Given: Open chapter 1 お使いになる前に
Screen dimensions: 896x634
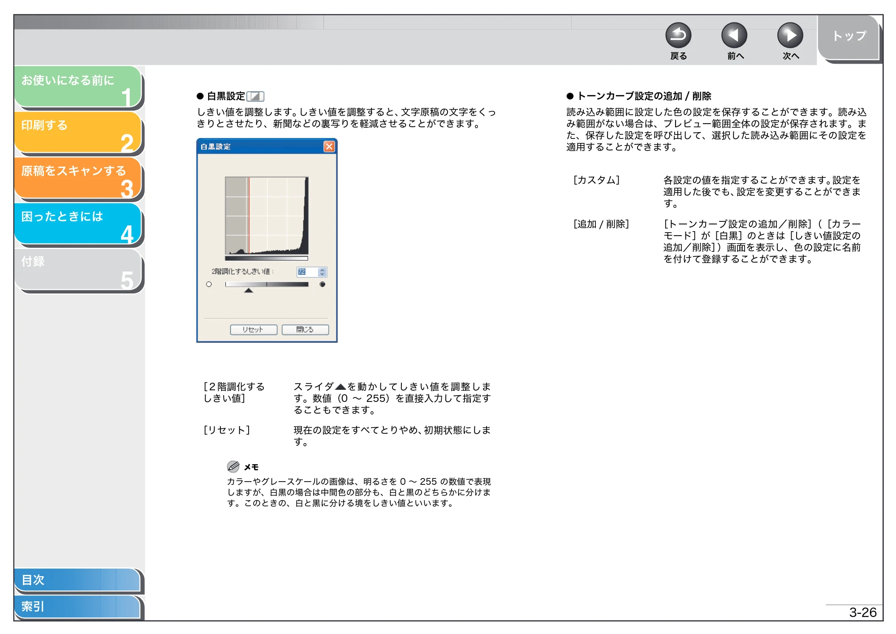Looking at the screenshot, I should click(78, 86).
